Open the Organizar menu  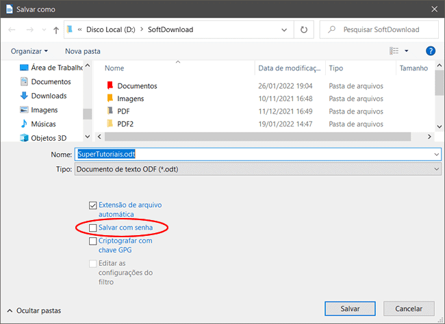coord(29,51)
